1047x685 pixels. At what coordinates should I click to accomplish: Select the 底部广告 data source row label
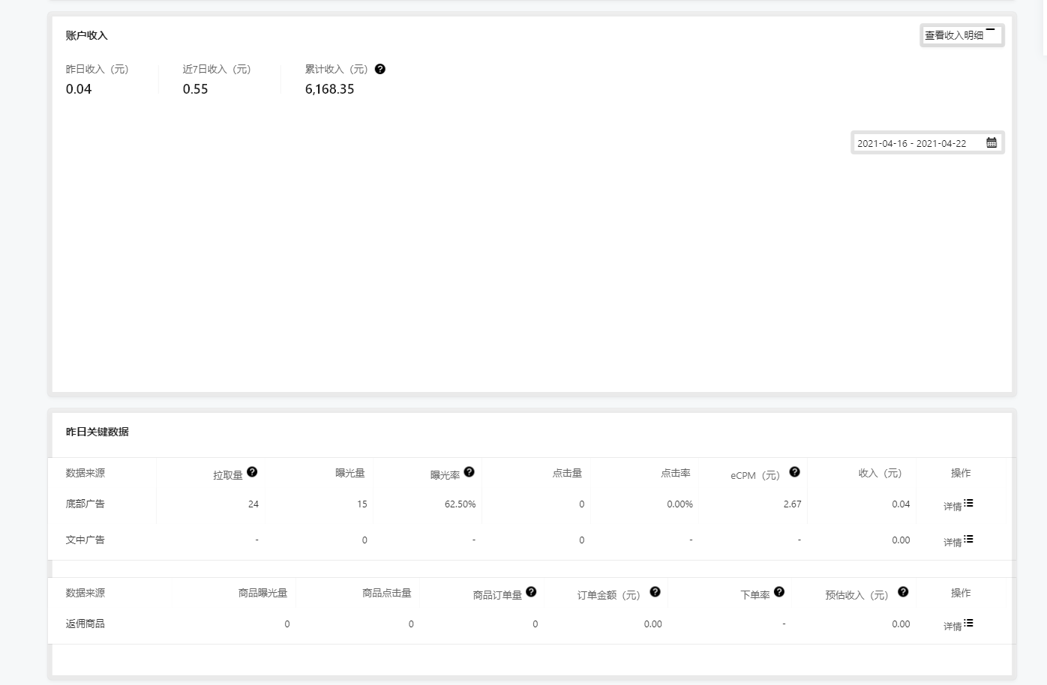85,504
